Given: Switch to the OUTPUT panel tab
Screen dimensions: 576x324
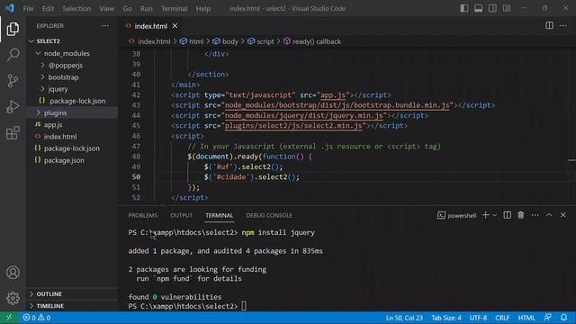Looking at the screenshot, I should pyautogui.click(x=182, y=216).
